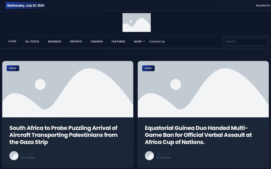The image size is (271, 169).
Task: Open Equatorial Guinea Duo Handed Multi-Game Ban headline
Action: point(198,135)
